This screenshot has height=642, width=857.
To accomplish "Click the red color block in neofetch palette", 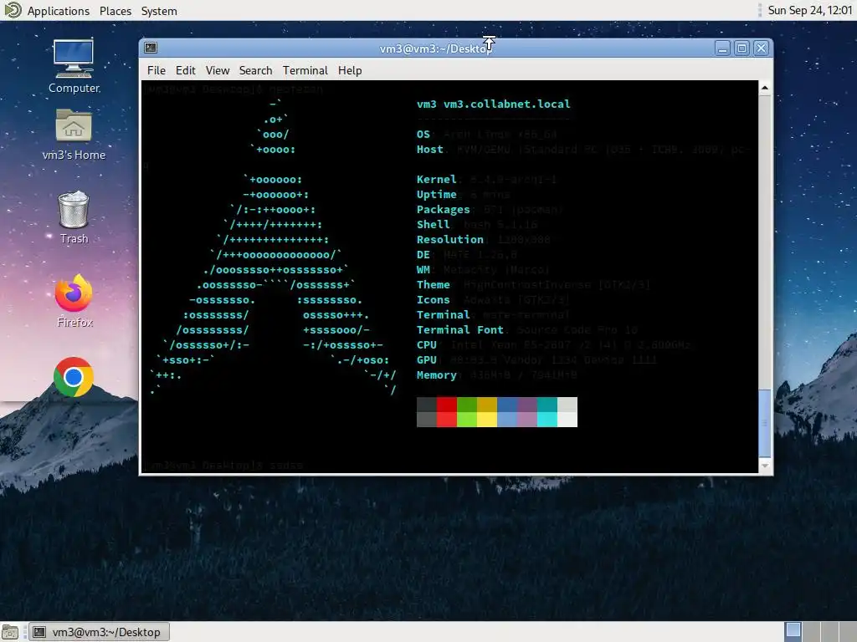I will click(447, 411).
